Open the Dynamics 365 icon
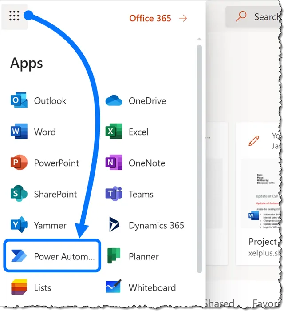The image size is (284, 311). pos(114,225)
